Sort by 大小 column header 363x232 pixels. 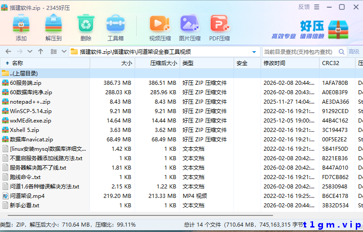tap(112, 63)
